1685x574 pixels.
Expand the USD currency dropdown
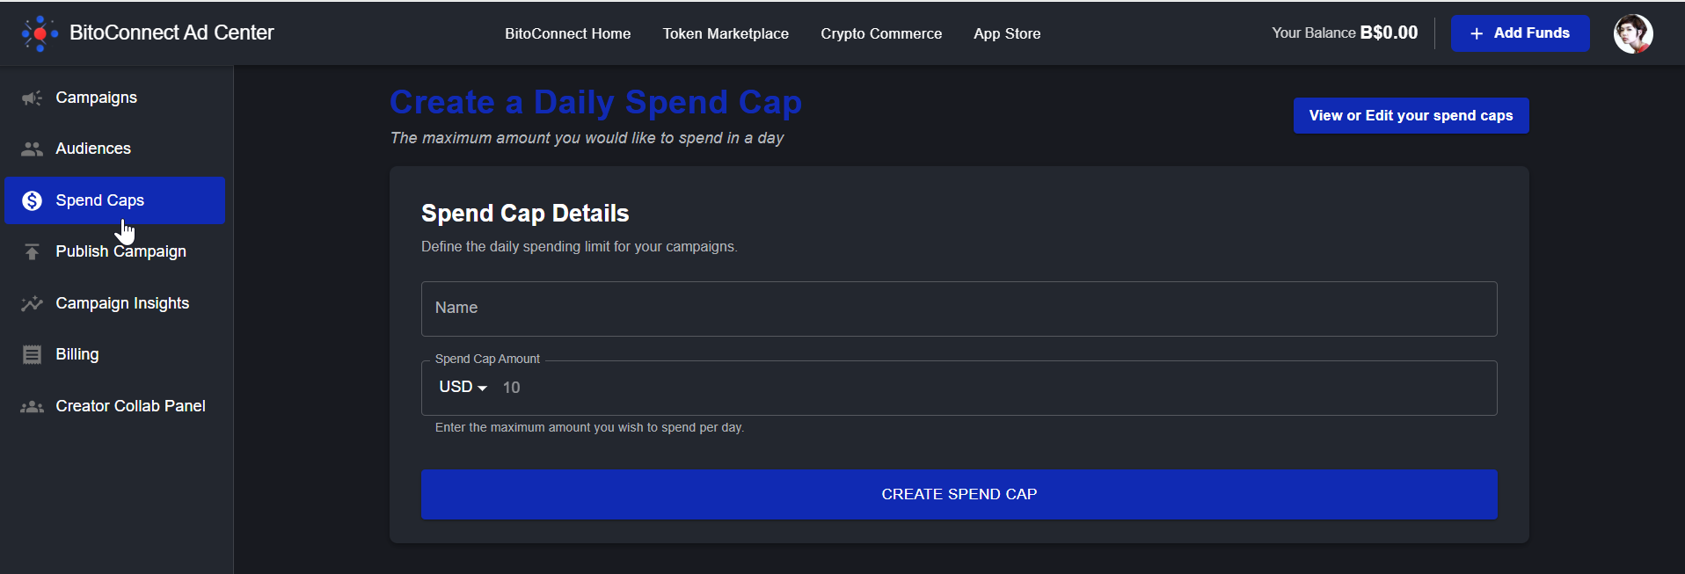[463, 388]
